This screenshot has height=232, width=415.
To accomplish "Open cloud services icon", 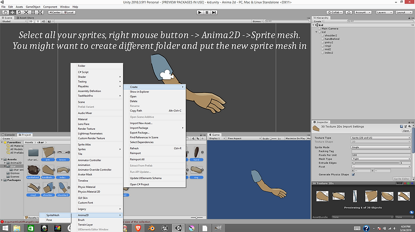I will [x=349, y=12].
